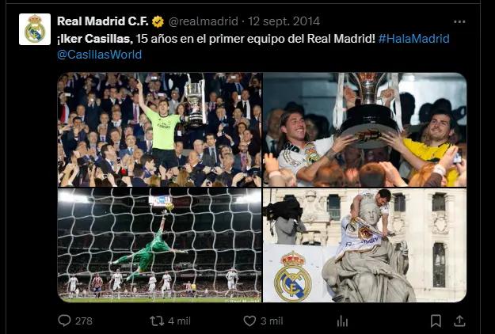Open the @CasillasWorld mention
This screenshot has width=495, height=334.
point(100,55)
